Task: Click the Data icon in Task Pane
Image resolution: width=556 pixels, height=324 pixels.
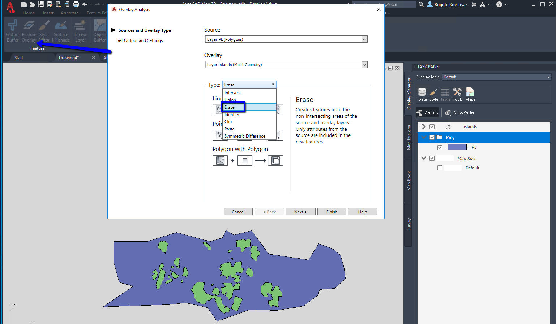Action: coord(422,93)
